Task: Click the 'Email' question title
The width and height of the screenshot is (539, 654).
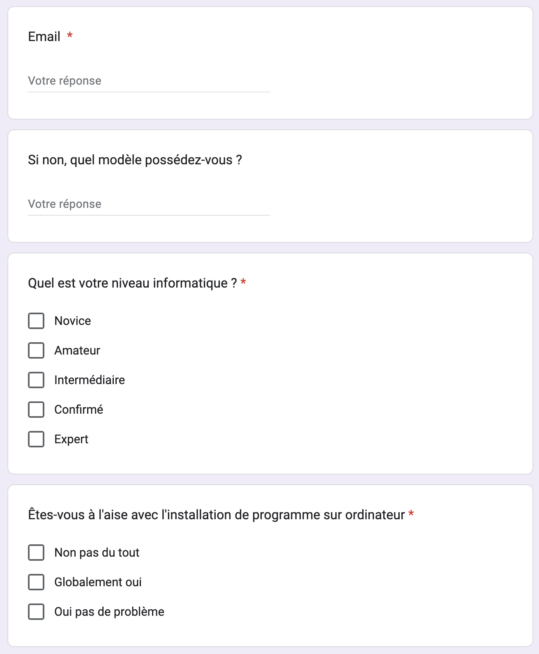Action: (x=44, y=37)
